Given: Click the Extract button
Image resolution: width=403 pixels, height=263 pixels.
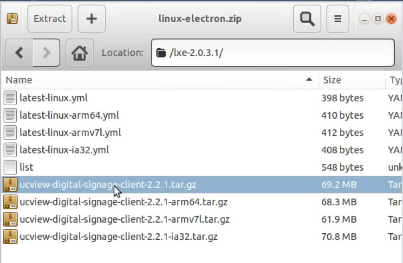Looking at the screenshot, I should click(x=50, y=19).
